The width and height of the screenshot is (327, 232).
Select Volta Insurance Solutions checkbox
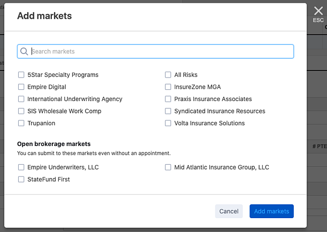168,123
